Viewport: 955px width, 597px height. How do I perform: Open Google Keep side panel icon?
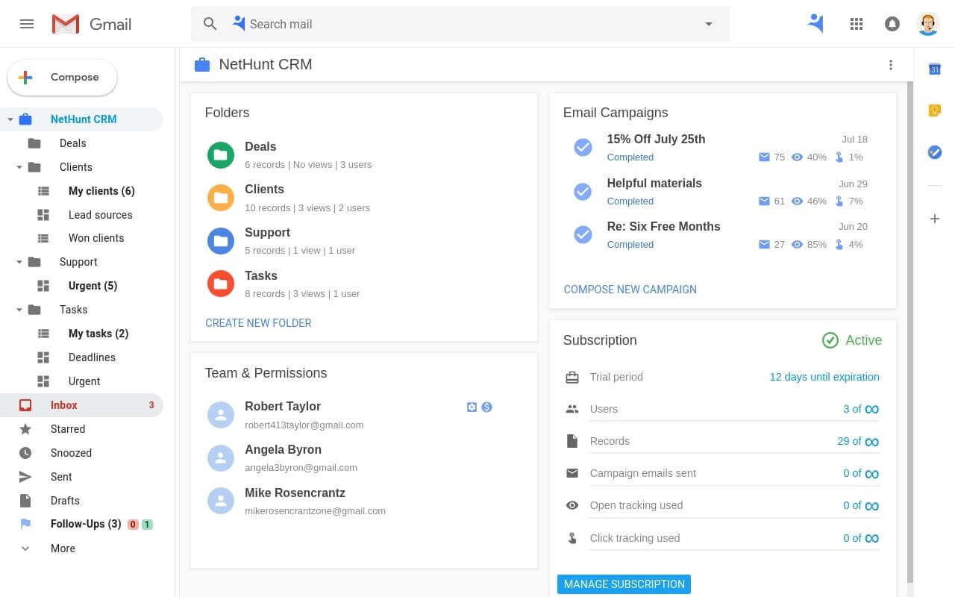tap(934, 110)
